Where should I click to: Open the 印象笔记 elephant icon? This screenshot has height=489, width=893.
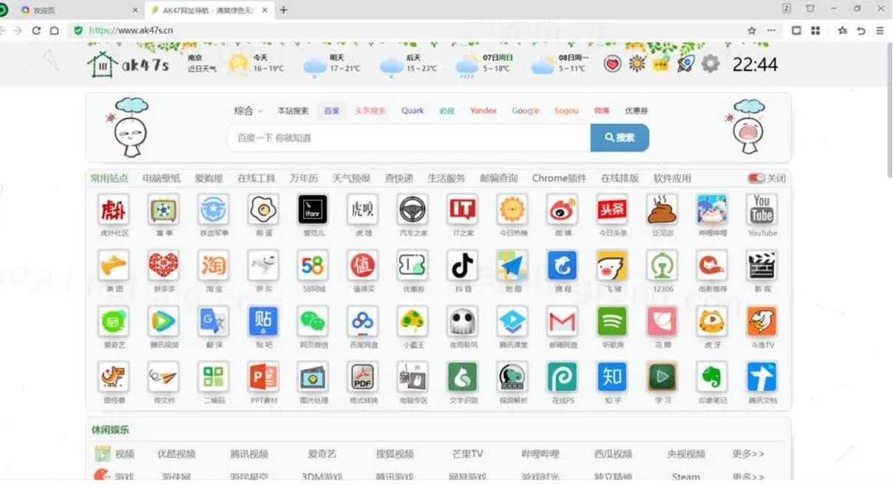click(712, 377)
